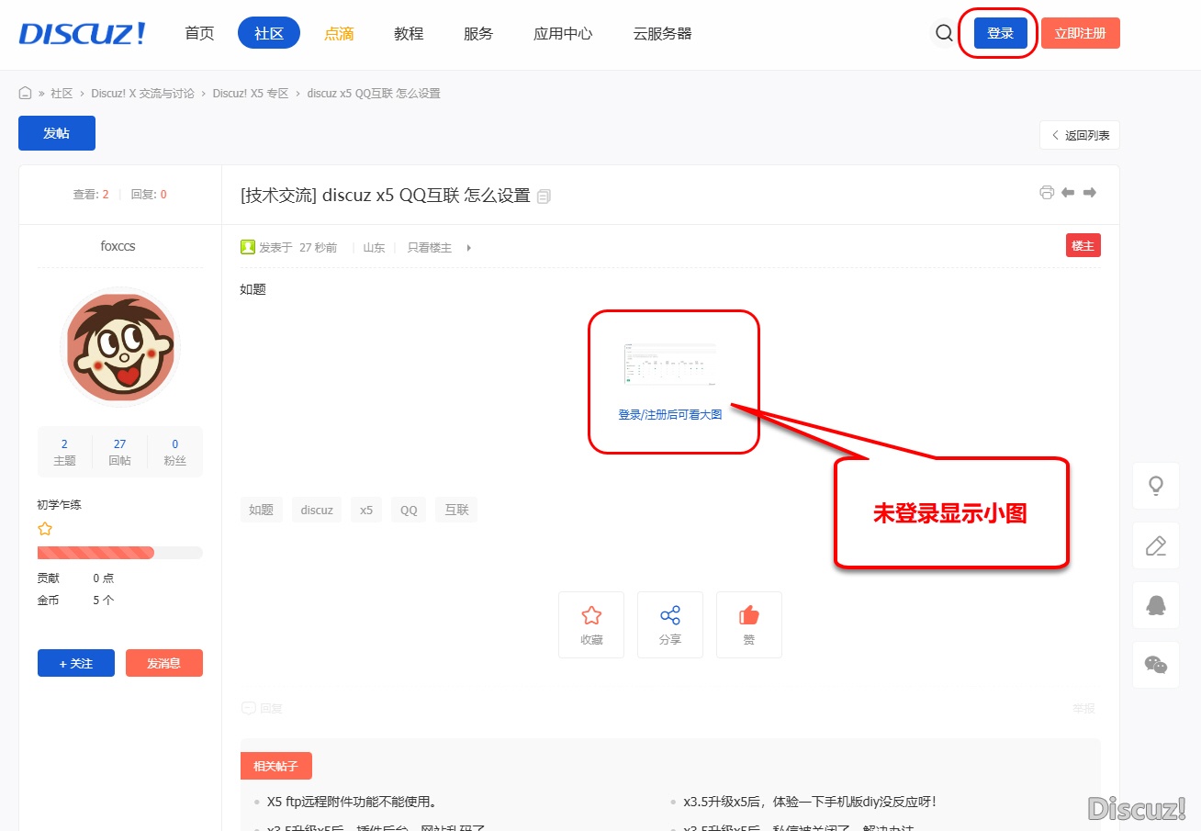
Task: Copy thread link icon beside title
Action: 544,197
